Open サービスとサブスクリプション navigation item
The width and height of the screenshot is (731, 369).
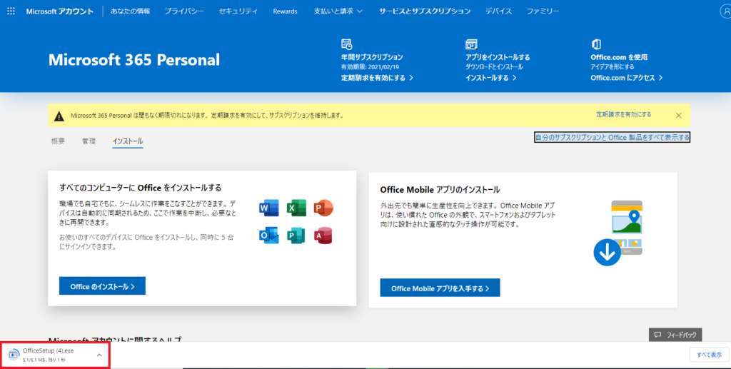[x=425, y=11]
